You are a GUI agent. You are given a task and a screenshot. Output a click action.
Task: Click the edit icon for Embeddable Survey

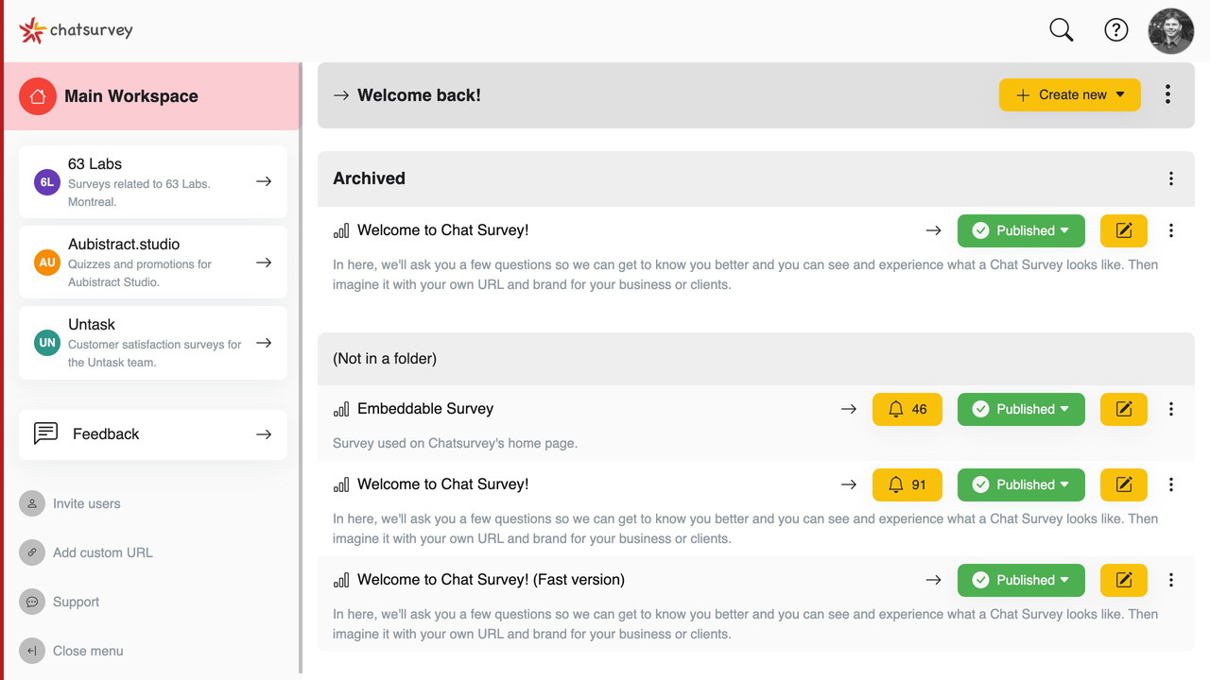(x=1124, y=409)
